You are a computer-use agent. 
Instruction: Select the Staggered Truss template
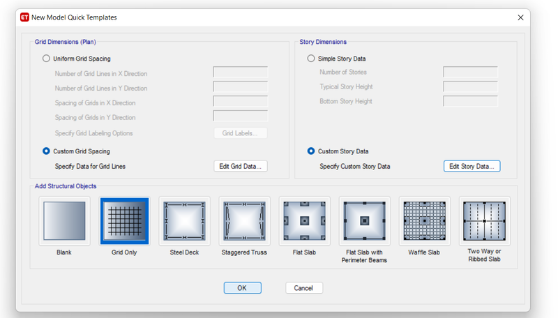tap(245, 221)
